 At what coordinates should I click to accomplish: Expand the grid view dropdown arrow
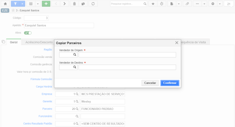[38, 4]
